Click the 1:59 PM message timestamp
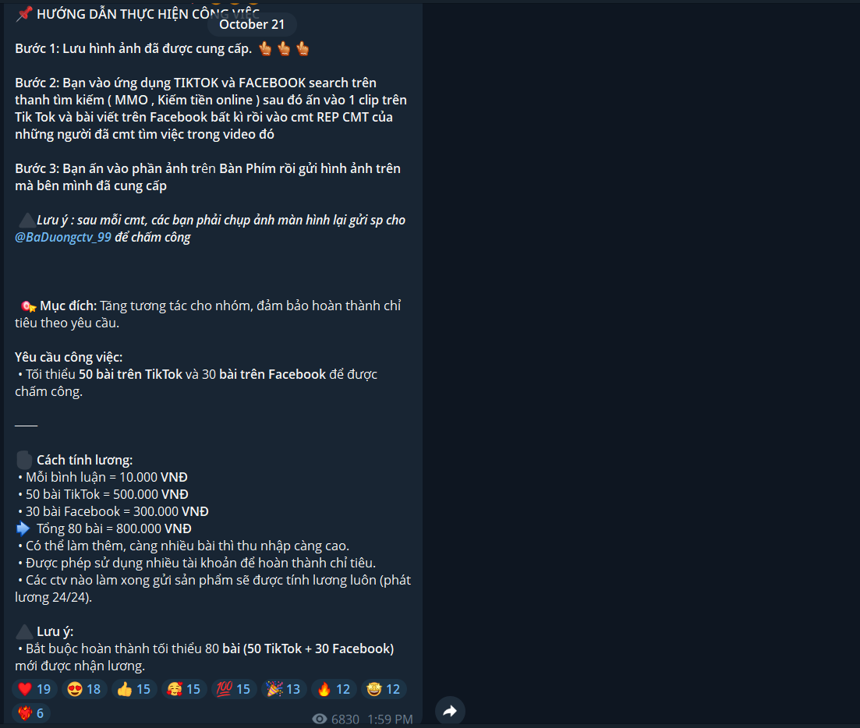 [x=390, y=719]
